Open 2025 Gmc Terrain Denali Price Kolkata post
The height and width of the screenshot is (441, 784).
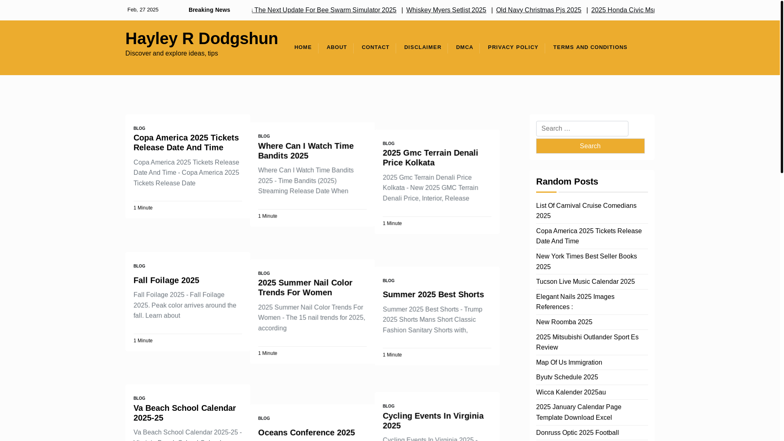point(430,158)
